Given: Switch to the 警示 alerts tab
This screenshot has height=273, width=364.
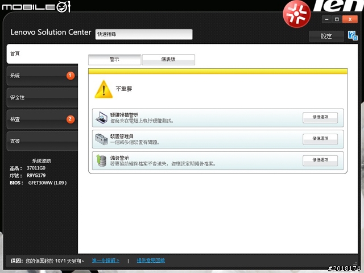Looking at the screenshot, I should pyautogui.click(x=114, y=59).
